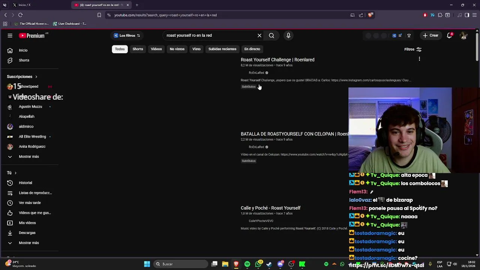Open 'The Official Home o...' bookmark
The width and height of the screenshot is (480, 270).
(x=31, y=24)
